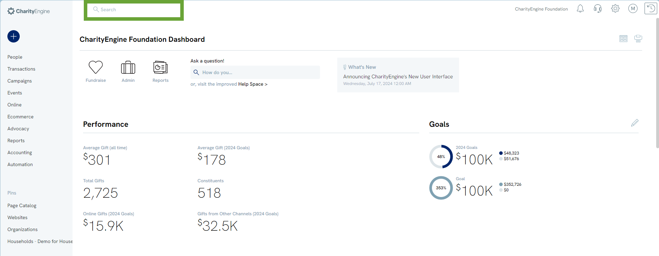Click the dashboard layout grid icon
This screenshot has width=659, height=256.
pos(623,39)
